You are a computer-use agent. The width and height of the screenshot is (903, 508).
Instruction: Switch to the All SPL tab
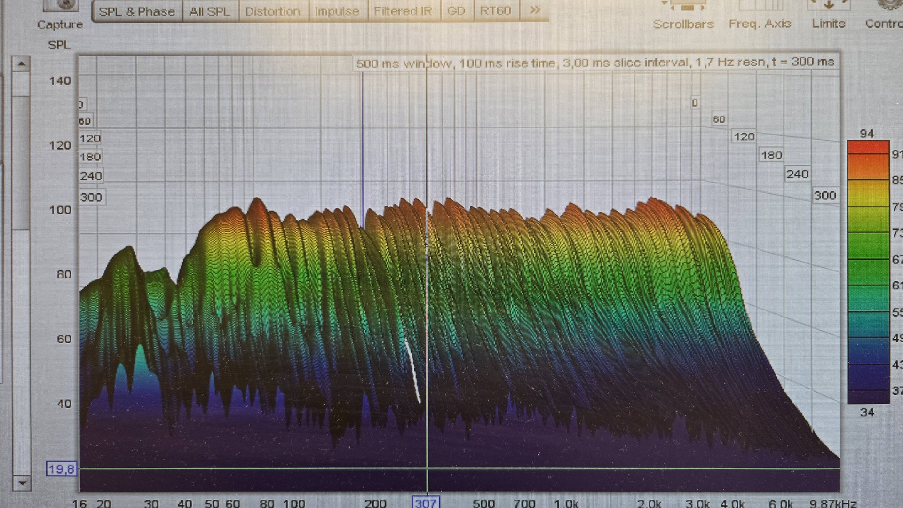210,11
